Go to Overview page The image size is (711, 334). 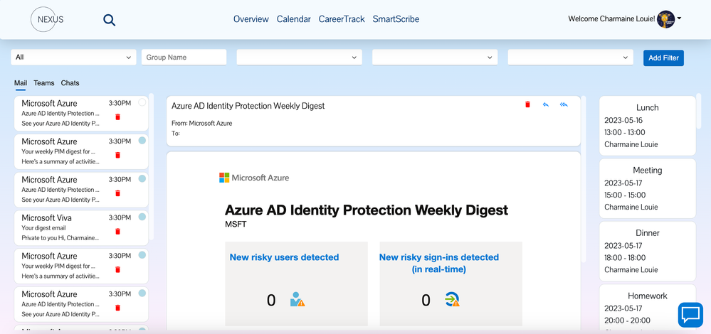(251, 19)
